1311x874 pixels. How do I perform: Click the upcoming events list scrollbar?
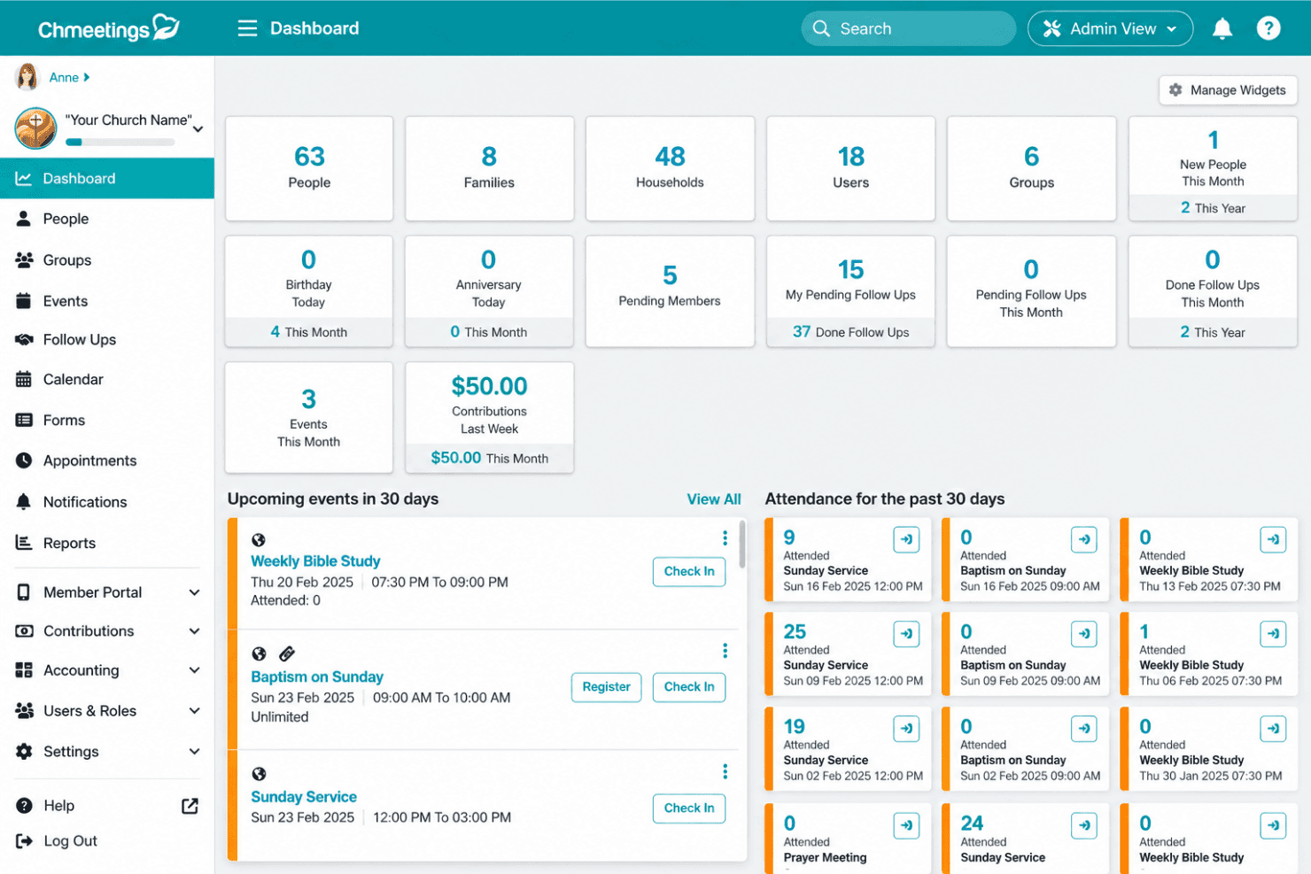tap(742, 544)
